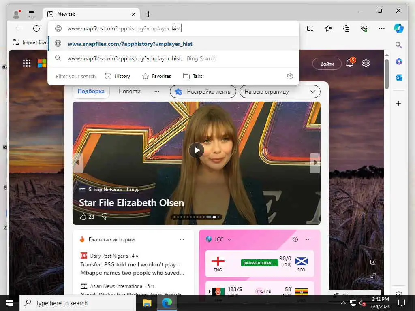Screen dimensions: 415x311
Task: Open page settings gear icon
Action: (366, 63)
